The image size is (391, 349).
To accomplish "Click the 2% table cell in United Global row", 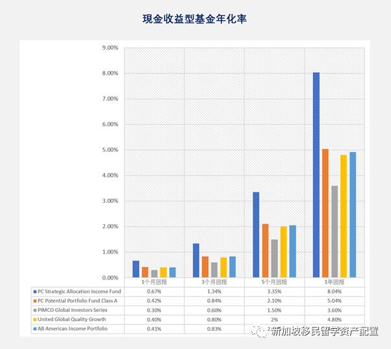I will [x=274, y=320].
